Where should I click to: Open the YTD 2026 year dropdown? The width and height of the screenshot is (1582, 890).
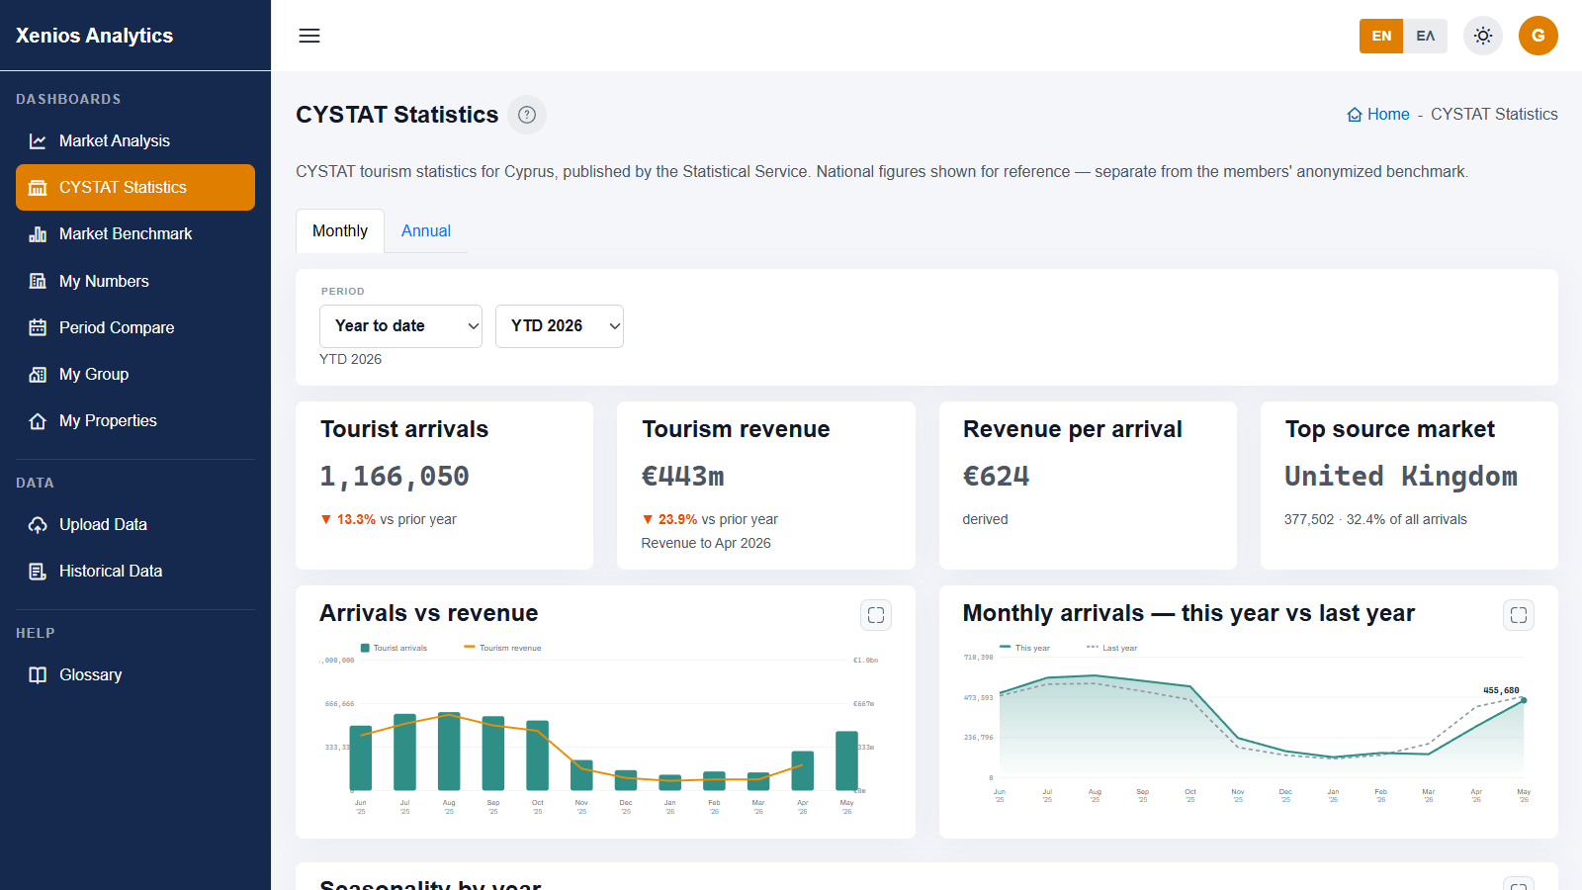coord(560,326)
